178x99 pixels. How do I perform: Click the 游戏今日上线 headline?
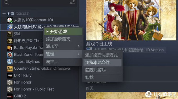[99, 44]
